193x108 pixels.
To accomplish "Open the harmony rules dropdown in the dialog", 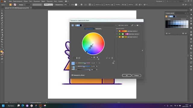I will coord(116,25).
